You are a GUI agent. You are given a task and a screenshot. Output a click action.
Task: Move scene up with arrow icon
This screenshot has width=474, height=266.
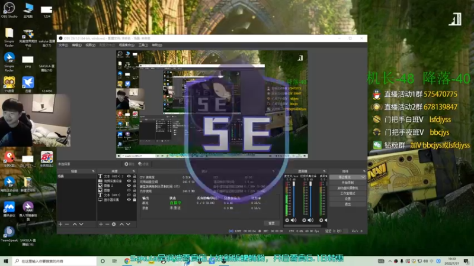[x=75, y=224]
